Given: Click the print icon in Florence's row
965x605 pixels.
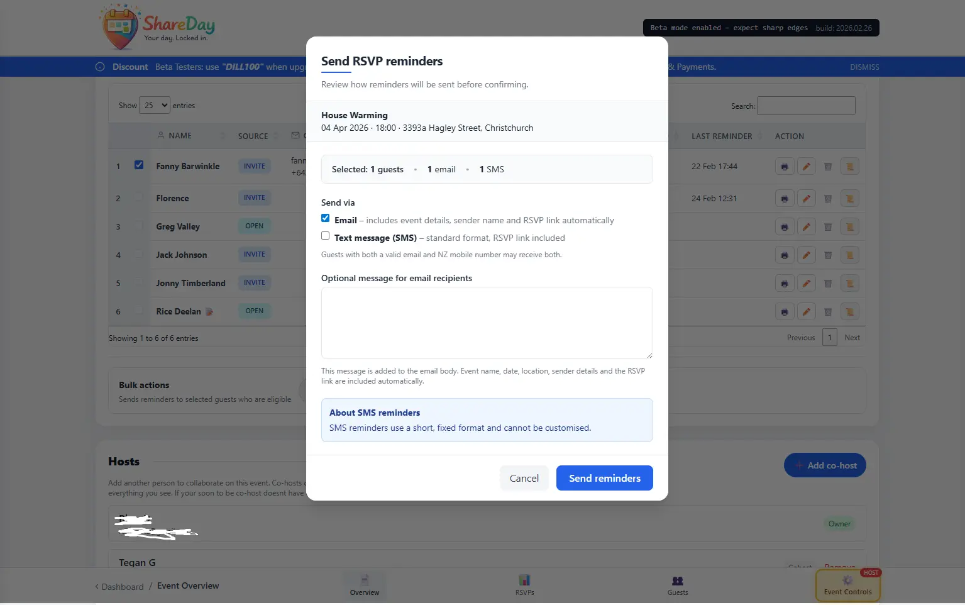Looking at the screenshot, I should tap(785, 199).
